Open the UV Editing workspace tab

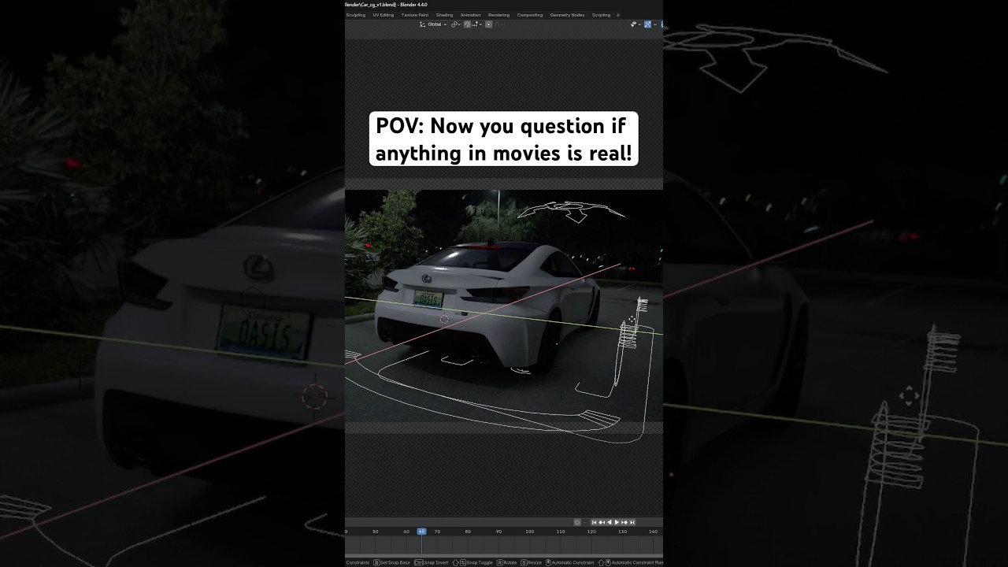384,15
